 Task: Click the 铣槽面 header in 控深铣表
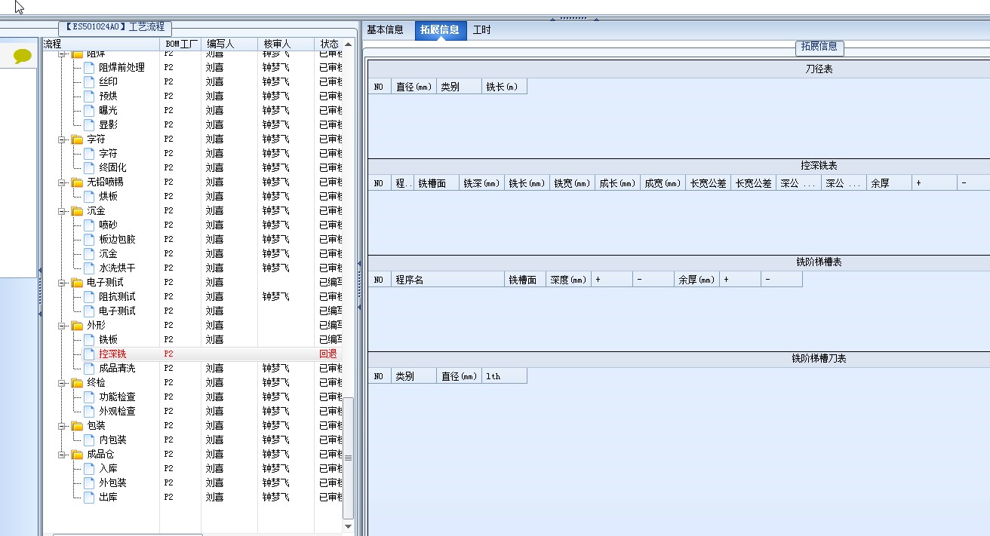436,183
